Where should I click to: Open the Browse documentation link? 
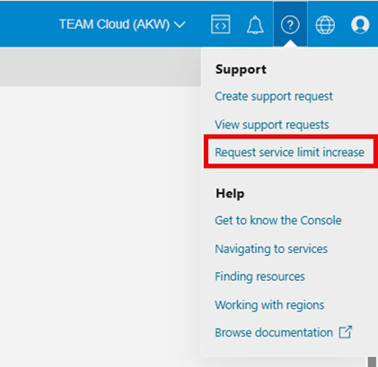pyautogui.click(x=274, y=332)
